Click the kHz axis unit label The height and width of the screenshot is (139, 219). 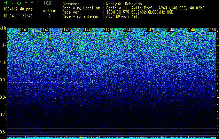click(3, 28)
